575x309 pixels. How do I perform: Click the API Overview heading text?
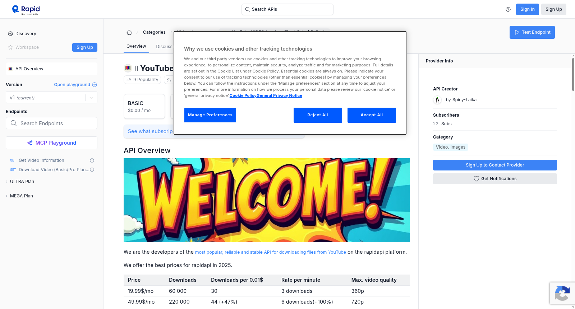pos(147,150)
